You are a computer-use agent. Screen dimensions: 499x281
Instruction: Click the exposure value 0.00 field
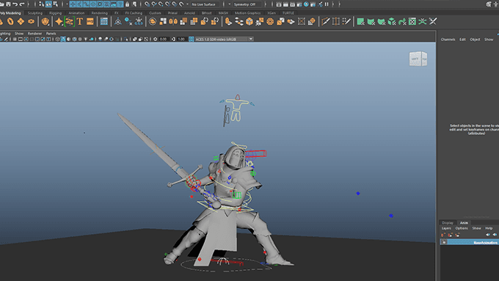[163, 39]
